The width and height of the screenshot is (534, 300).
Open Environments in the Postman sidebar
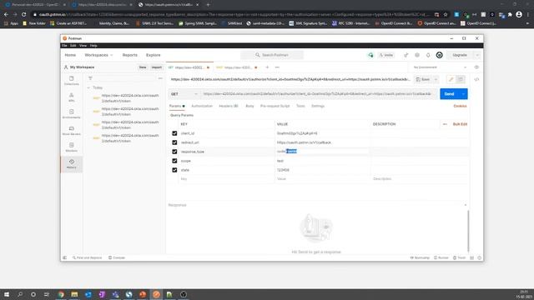72,113
